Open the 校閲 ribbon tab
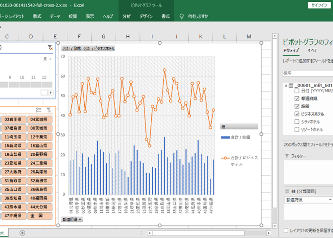Image resolution: width=333 pixels, height=238 pixels. click(x=73, y=16)
